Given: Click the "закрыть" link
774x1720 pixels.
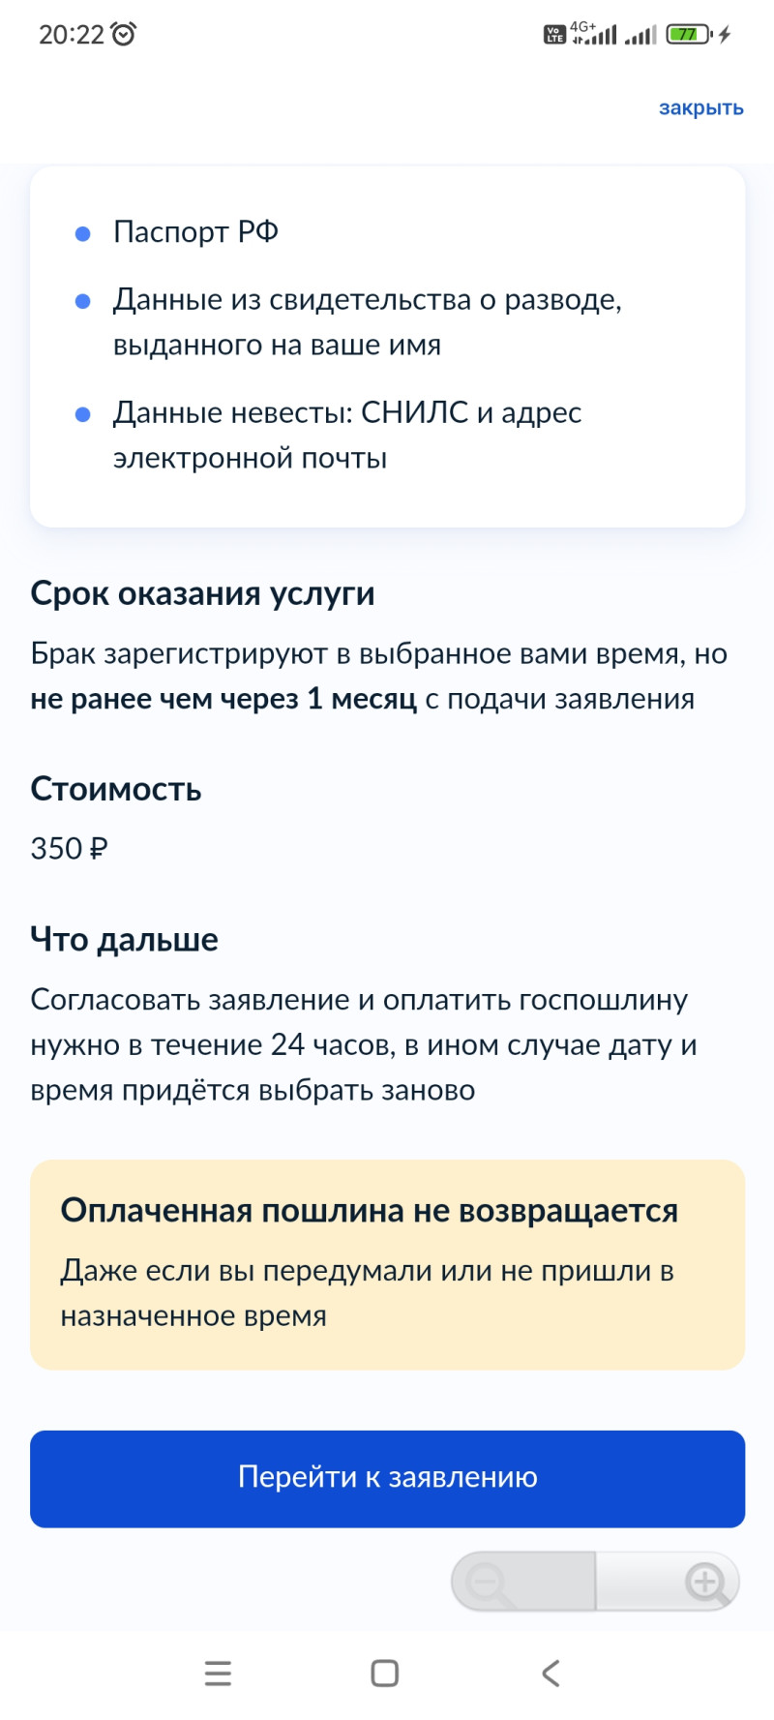Looking at the screenshot, I should pyautogui.click(x=700, y=107).
